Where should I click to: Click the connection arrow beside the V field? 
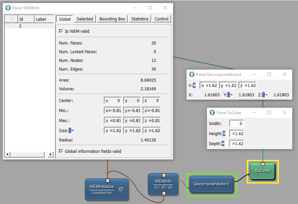pyautogui.click(x=194, y=86)
